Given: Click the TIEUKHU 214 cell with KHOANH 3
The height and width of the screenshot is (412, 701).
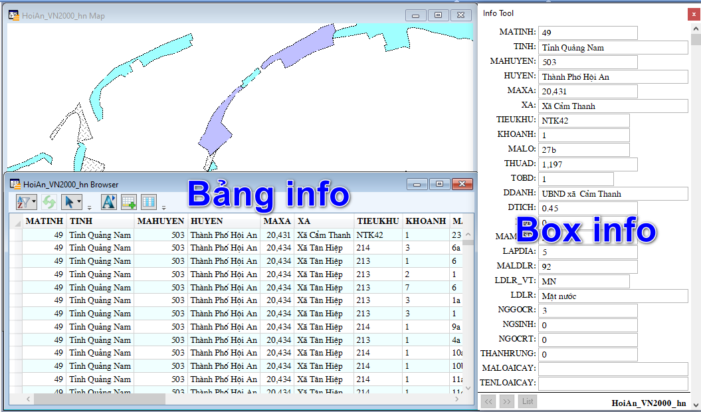Looking at the screenshot, I should point(378,248).
